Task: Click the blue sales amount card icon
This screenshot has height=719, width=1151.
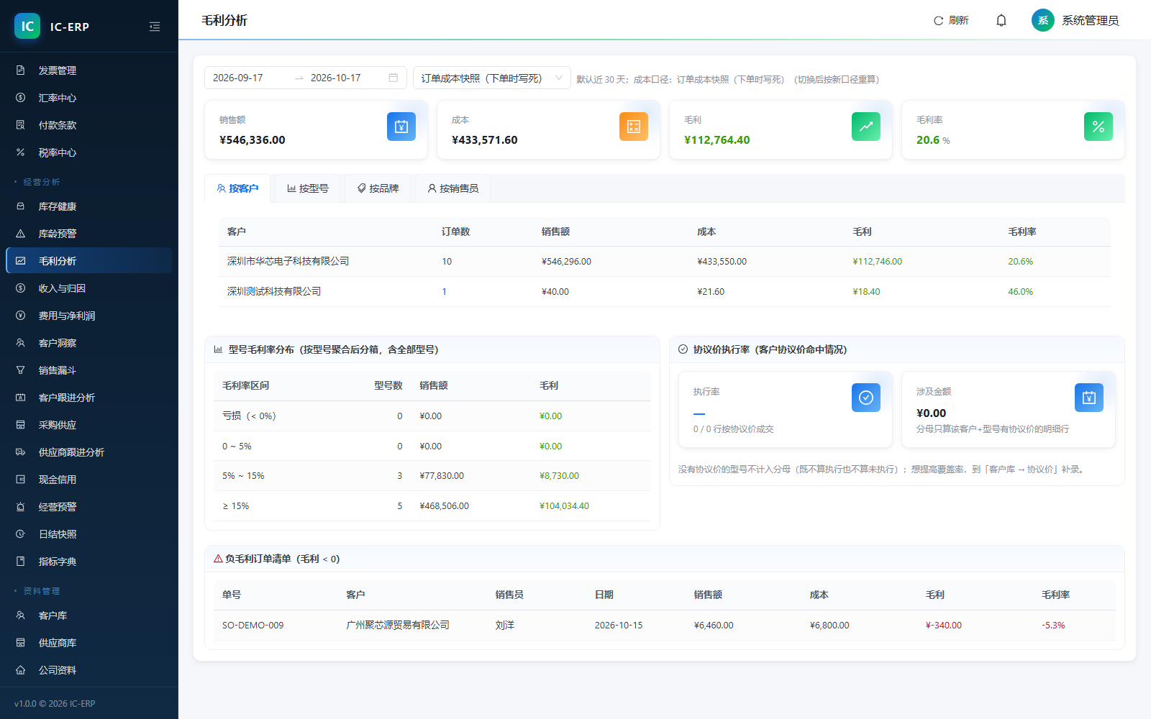Action: pos(401,127)
